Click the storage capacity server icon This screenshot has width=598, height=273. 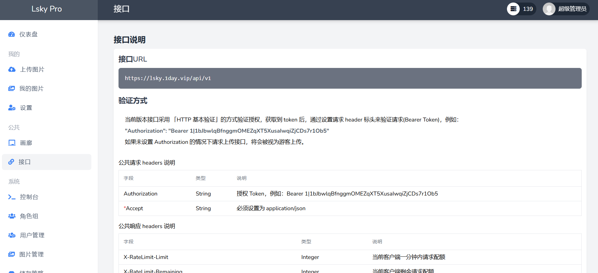(x=513, y=9)
